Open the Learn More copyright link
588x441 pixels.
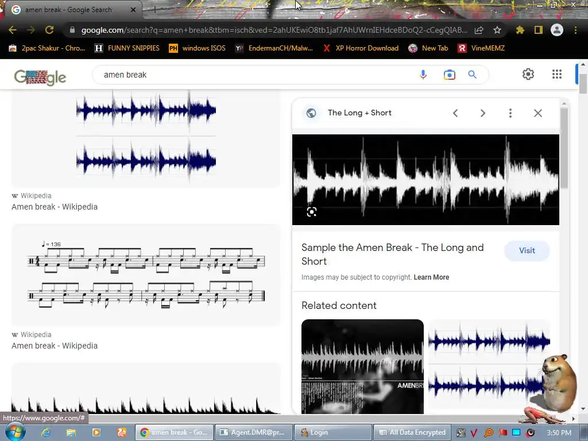431,277
